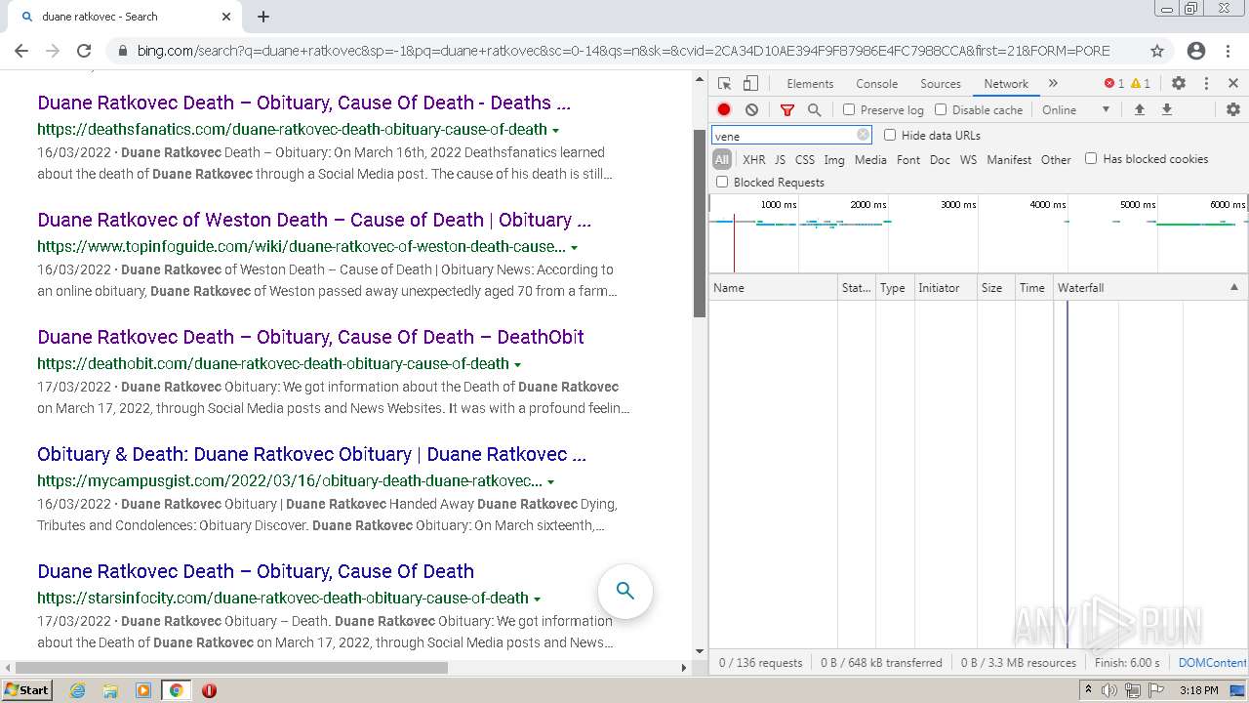Switch to the Elements tab
The image size is (1249, 703).
pos(810,84)
